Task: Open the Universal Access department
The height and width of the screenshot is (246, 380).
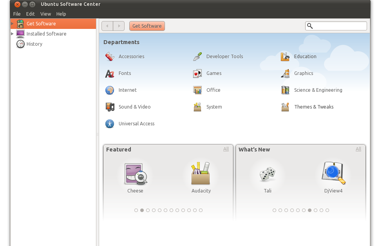Action: point(136,124)
